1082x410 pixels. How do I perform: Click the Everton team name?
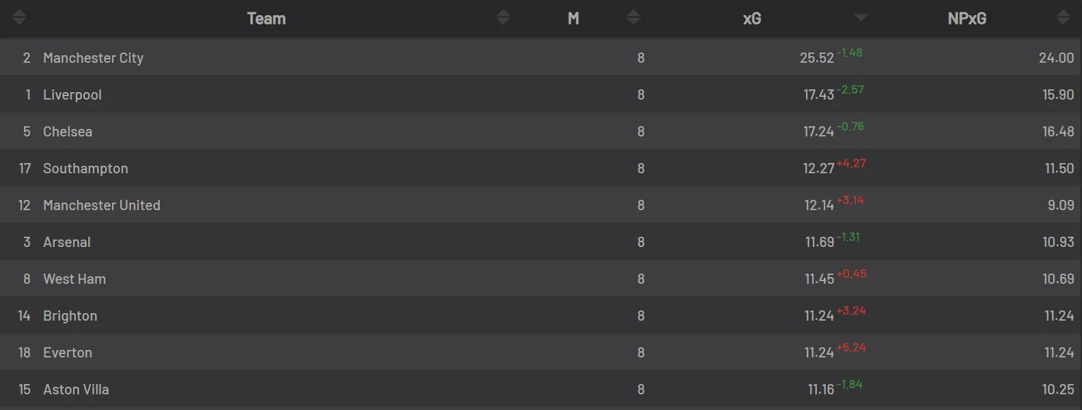(67, 353)
